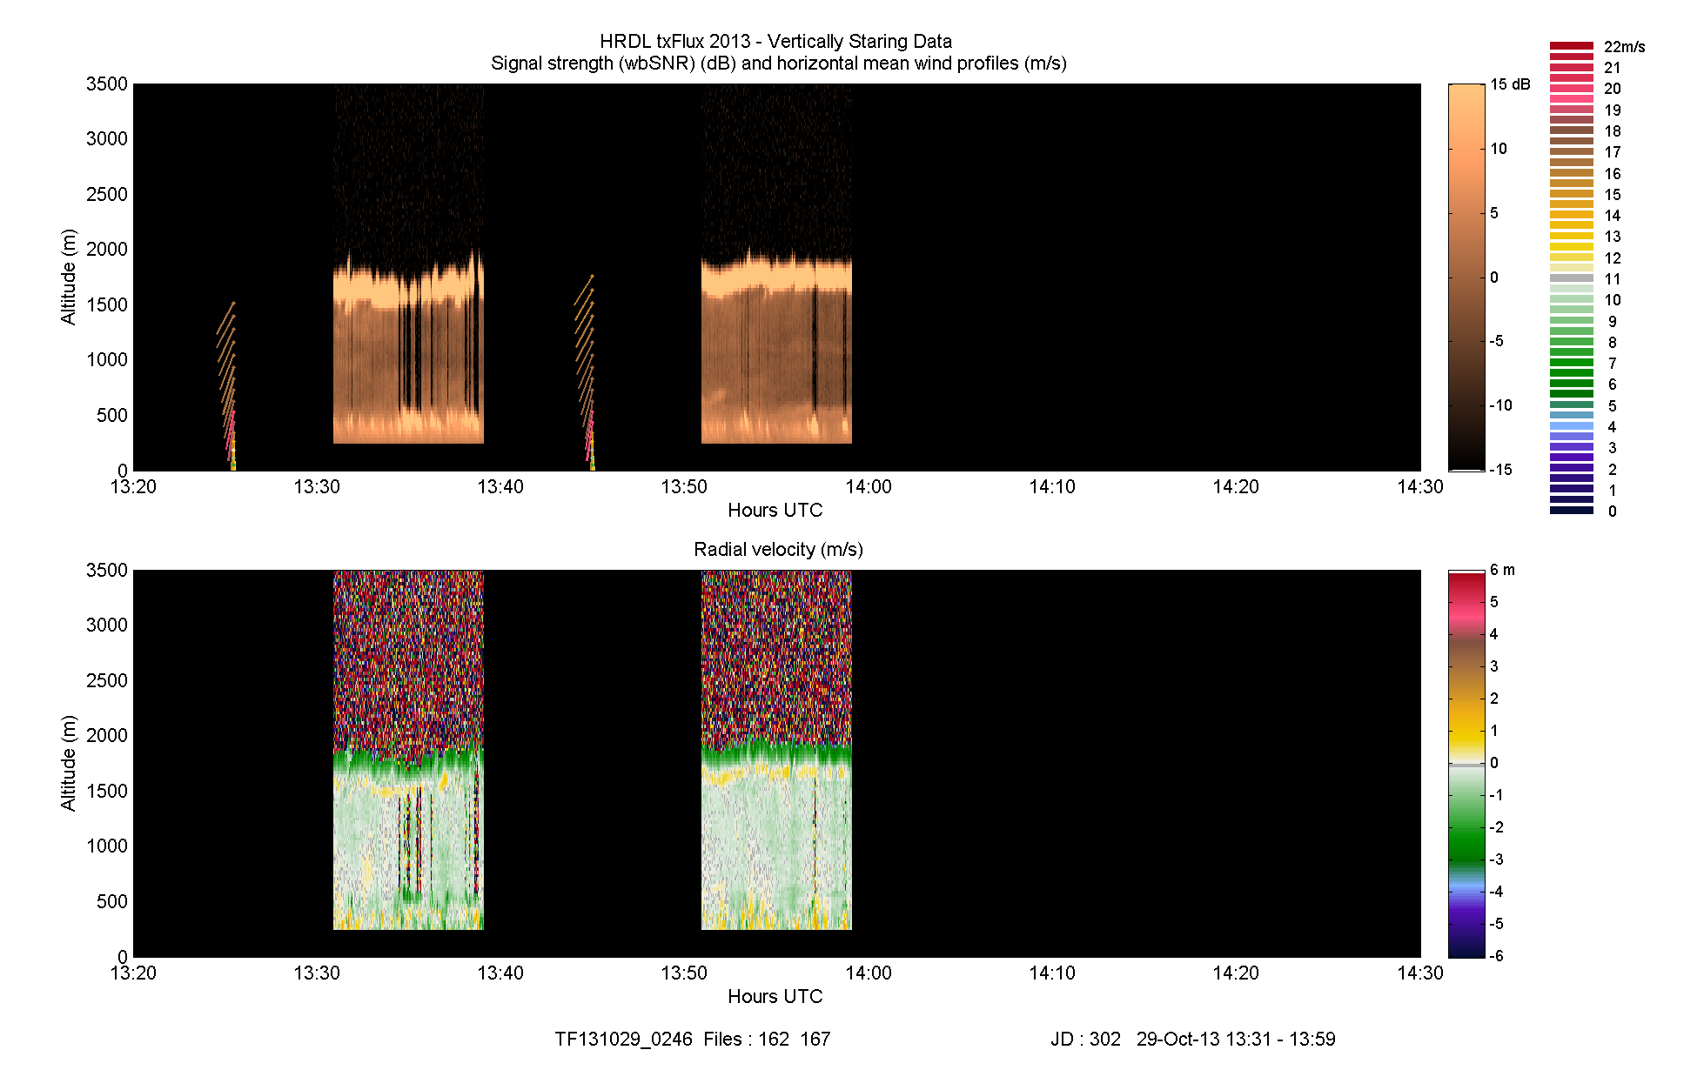Pick the gray swatch beside legend value 11
The height and width of the screenshot is (1070, 1704).
pyautogui.click(x=1571, y=278)
